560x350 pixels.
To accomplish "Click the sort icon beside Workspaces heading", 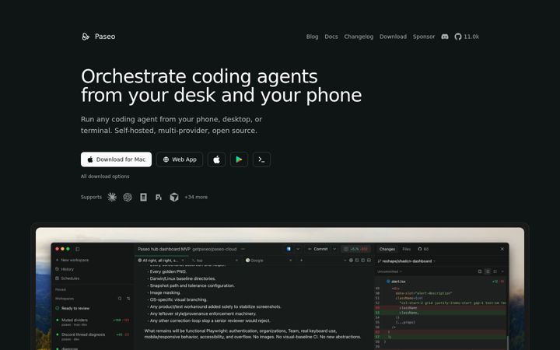I will [x=128, y=299].
